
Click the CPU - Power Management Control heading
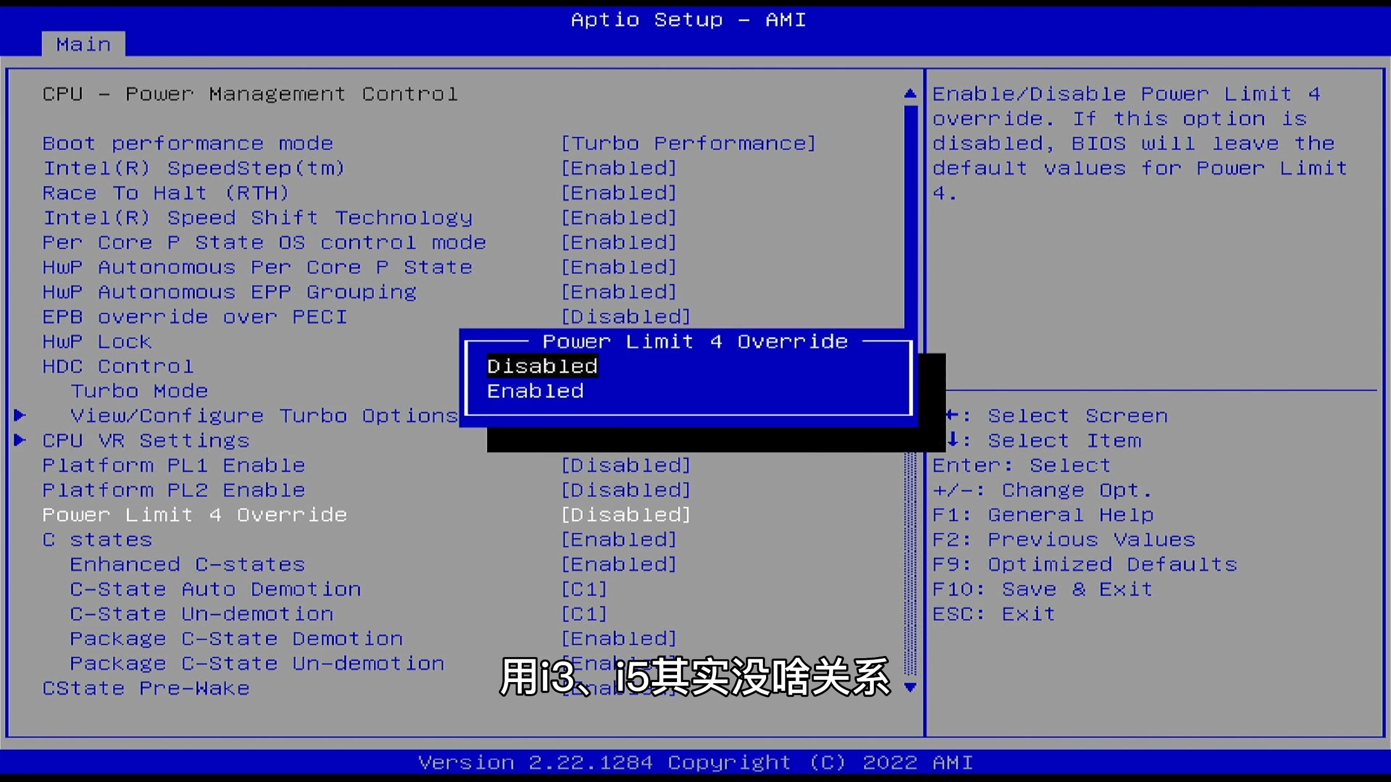pyautogui.click(x=250, y=94)
